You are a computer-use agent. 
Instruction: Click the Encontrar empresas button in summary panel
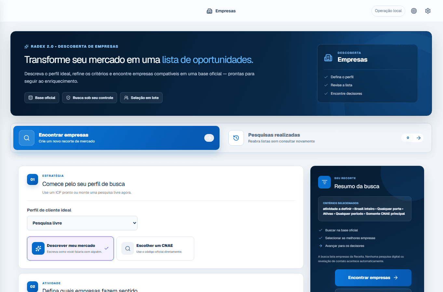373,278
